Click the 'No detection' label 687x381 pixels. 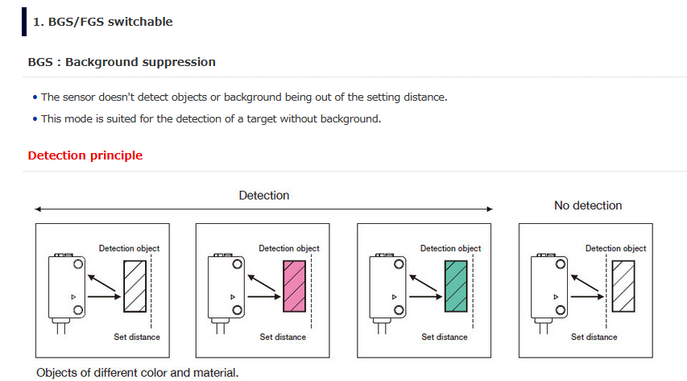pyautogui.click(x=588, y=205)
